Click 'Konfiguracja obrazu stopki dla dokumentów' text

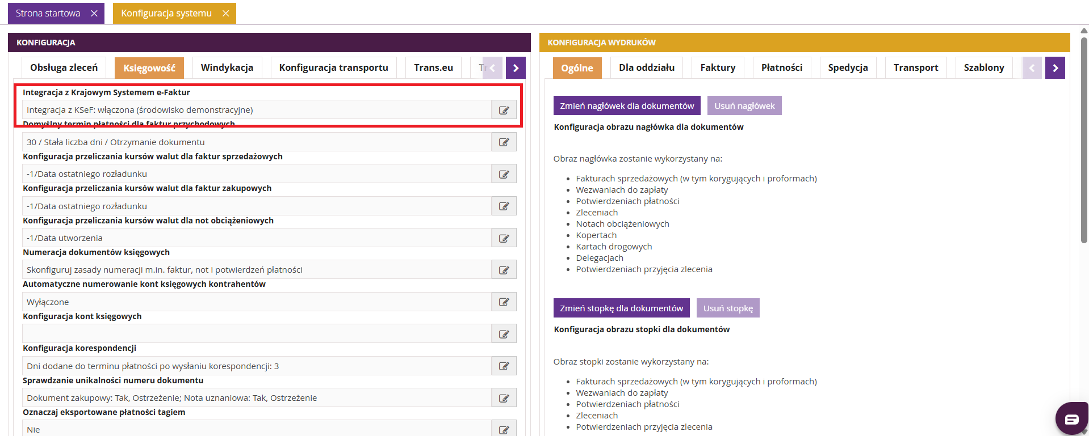(x=642, y=329)
